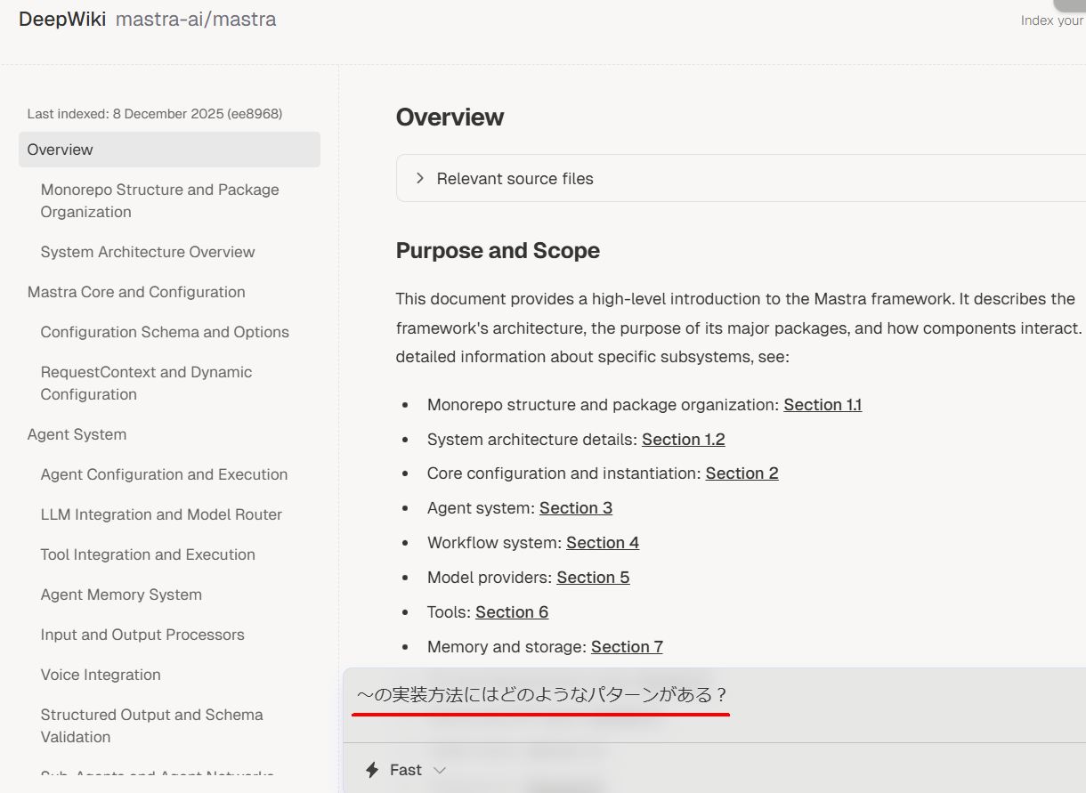Open the Fast mode dropdown chevron
The height and width of the screenshot is (793, 1086).
click(439, 770)
